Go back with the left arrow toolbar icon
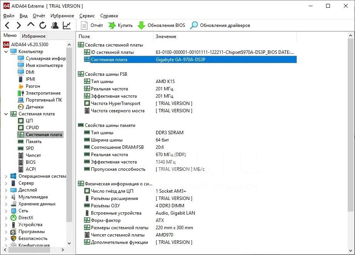Image resolution: width=355 pixels, height=255 pixels. [7, 25]
